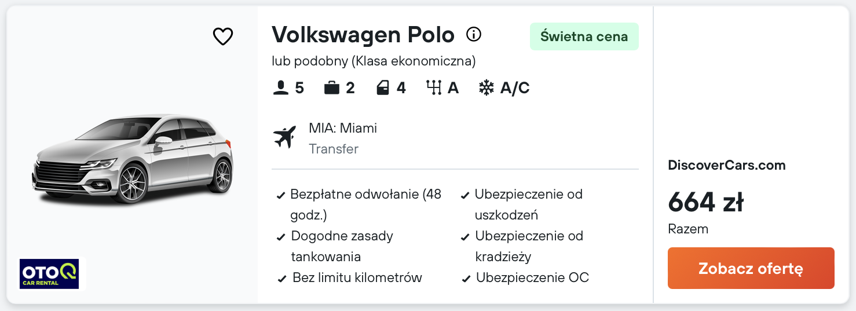Open the Volkswagen Polo info icon
The width and height of the screenshot is (856, 311).
tap(474, 35)
